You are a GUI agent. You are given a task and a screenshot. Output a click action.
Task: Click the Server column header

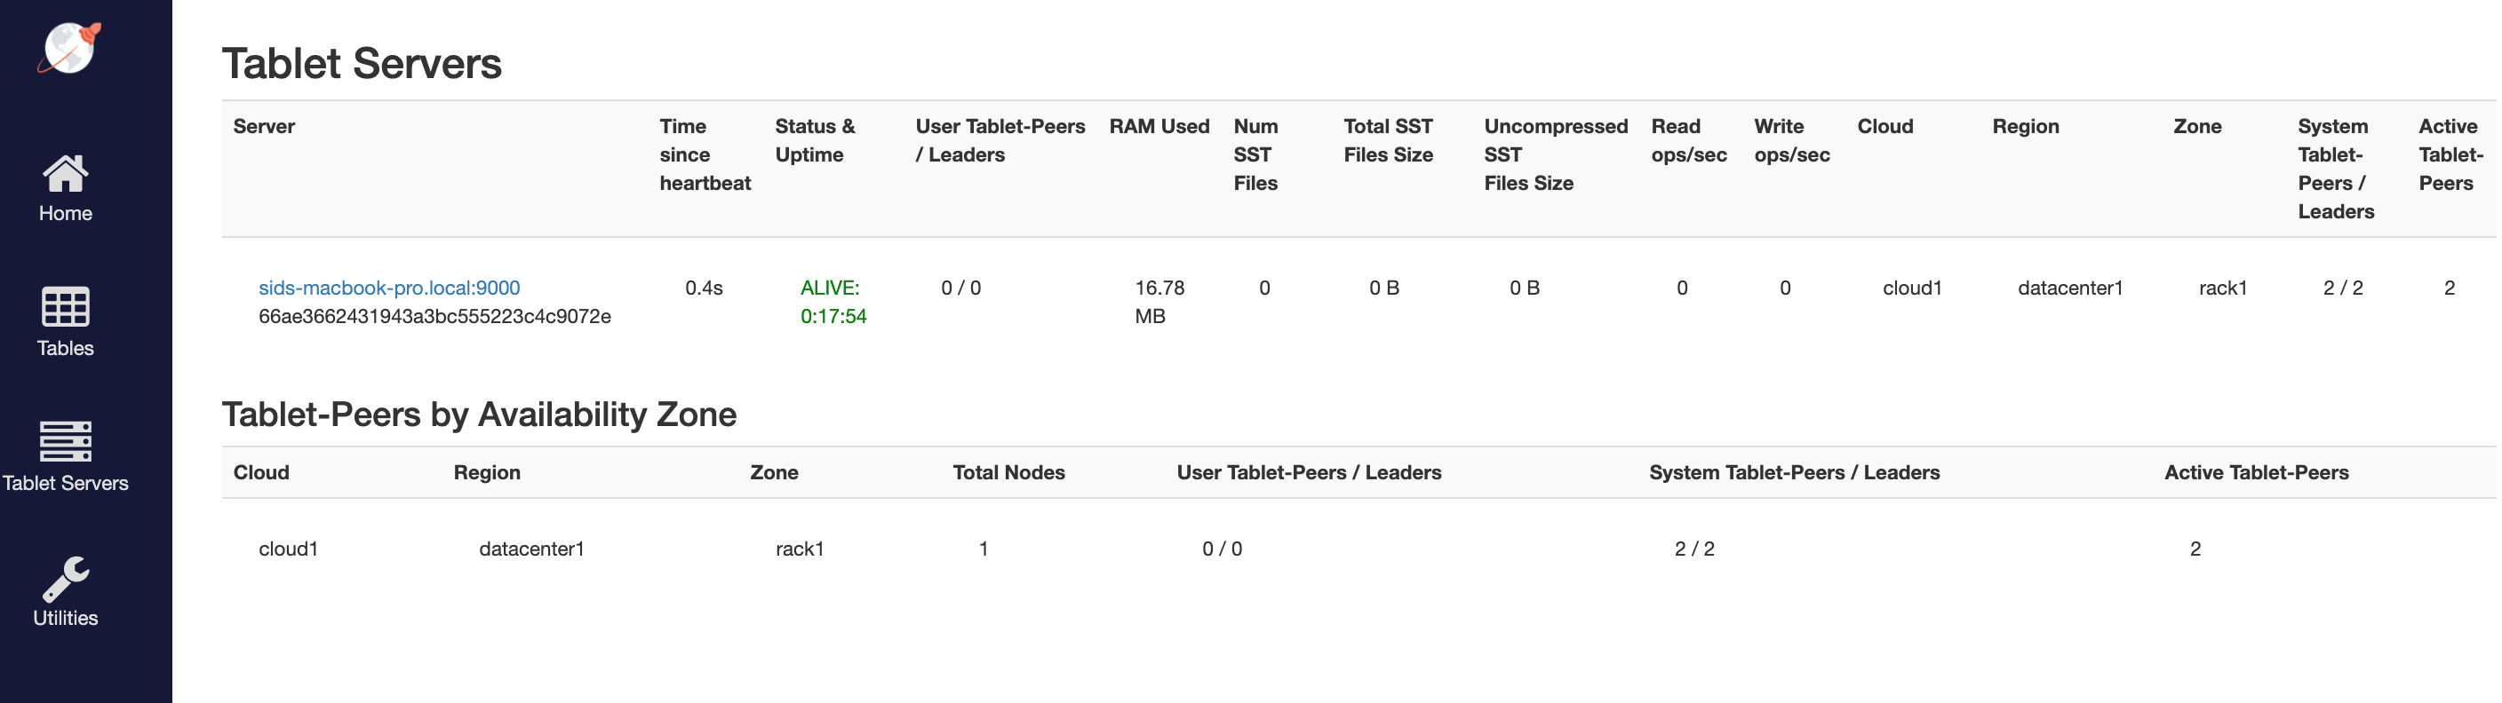[x=263, y=126]
